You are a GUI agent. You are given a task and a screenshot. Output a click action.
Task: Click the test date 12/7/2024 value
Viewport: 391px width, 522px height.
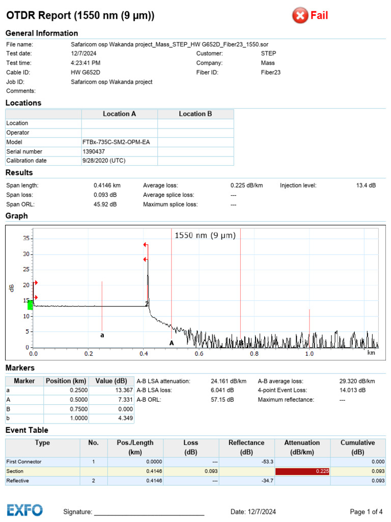(83, 53)
